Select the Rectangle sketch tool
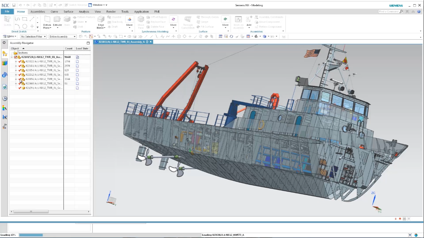Screen dimensions: 424x238 (25, 19)
